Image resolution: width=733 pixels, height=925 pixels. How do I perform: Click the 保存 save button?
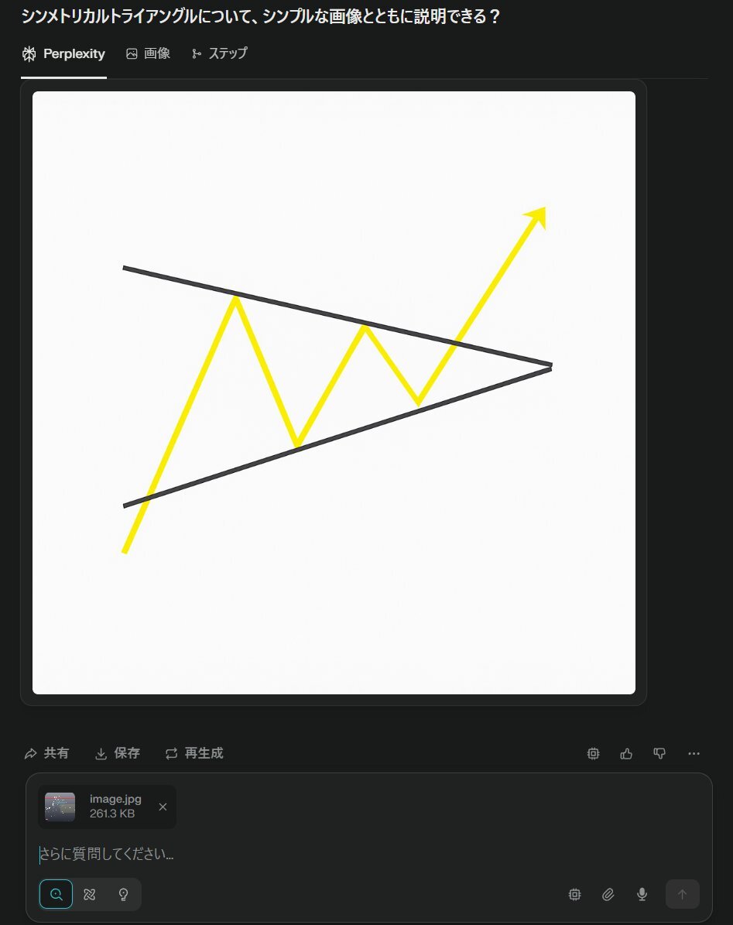[x=118, y=753]
